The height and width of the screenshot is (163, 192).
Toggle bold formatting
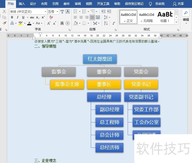[12, 17]
